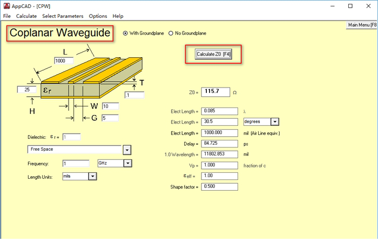Viewport: 378px width, 248px height.
Task: Click the Length Units: label
Action: click(x=40, y=177)
